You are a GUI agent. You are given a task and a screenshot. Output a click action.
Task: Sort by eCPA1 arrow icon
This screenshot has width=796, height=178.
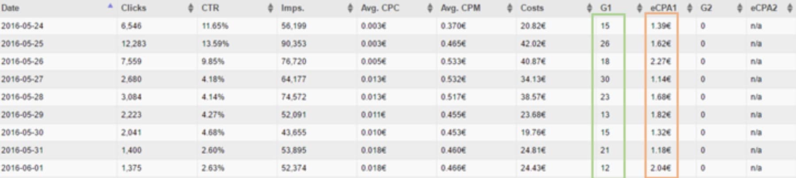(689, 8)
